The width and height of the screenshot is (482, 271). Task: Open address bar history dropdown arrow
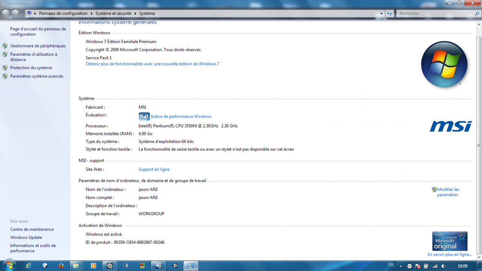point(382,13)
